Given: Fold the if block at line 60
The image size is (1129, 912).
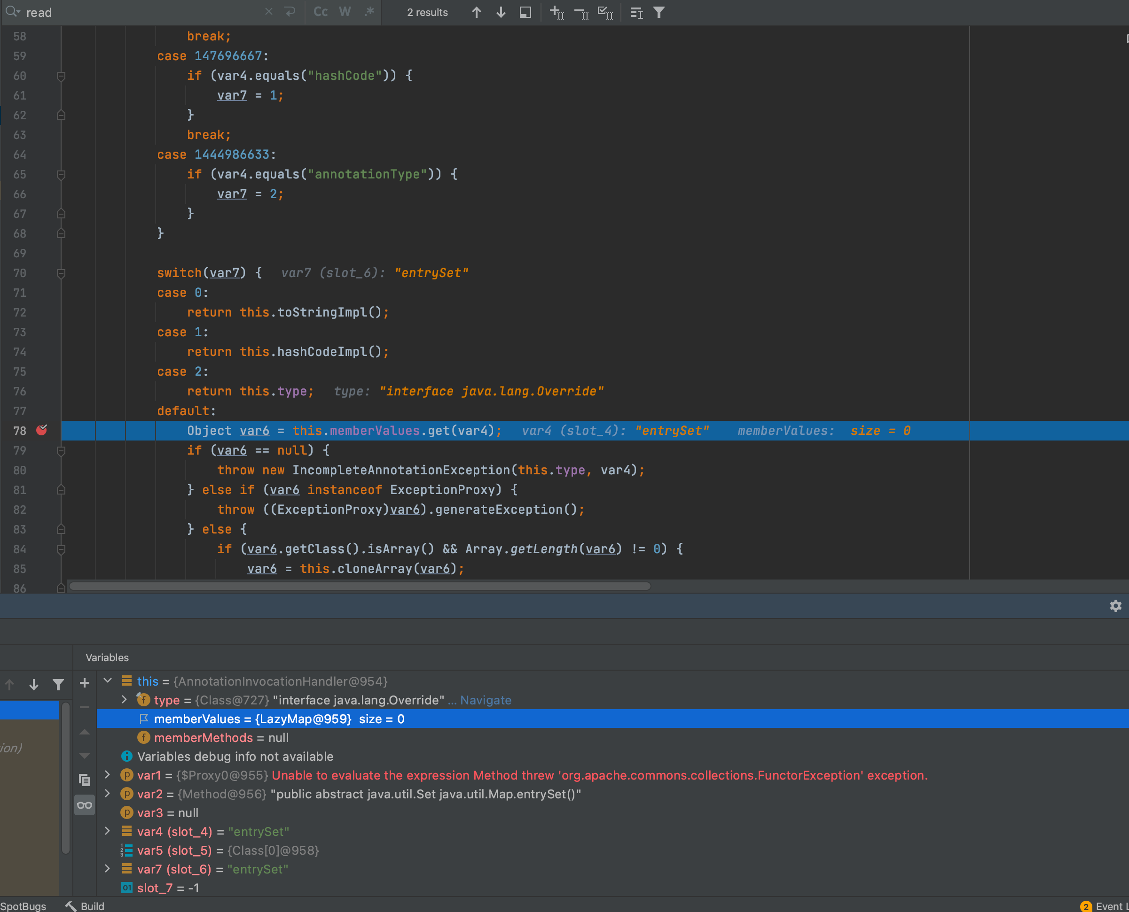Looking at the screenshot, I should [x=61, y=76].
